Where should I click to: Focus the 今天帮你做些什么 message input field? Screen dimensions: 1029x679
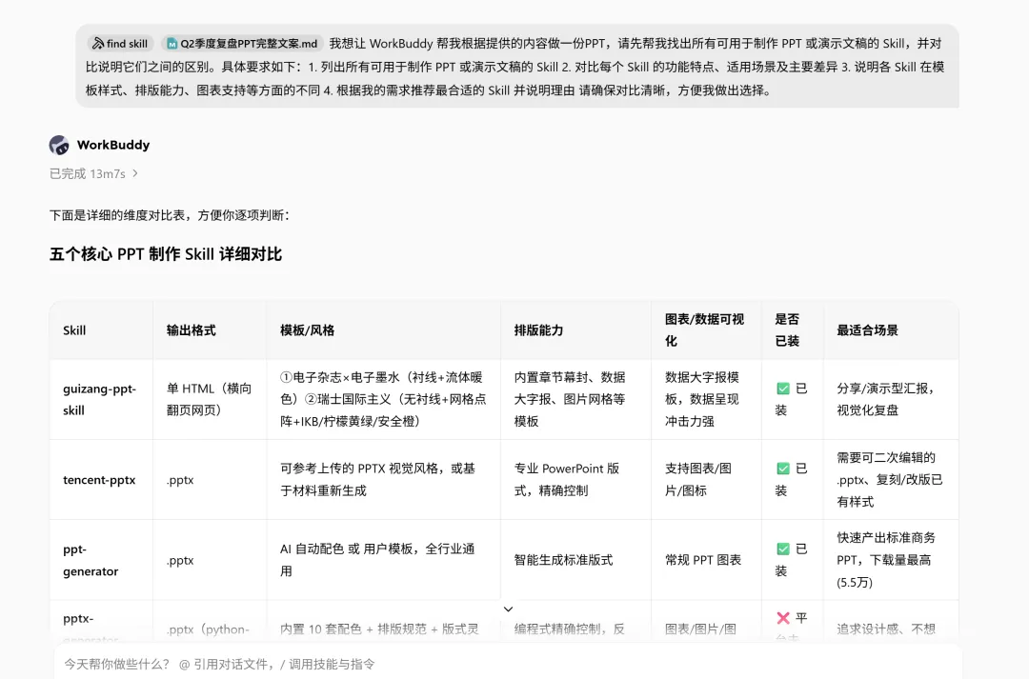(x=508, y=664)
